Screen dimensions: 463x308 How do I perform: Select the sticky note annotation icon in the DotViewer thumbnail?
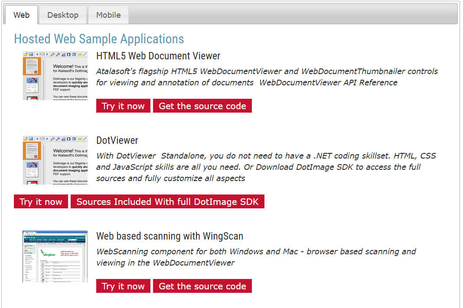coord(80,138)
